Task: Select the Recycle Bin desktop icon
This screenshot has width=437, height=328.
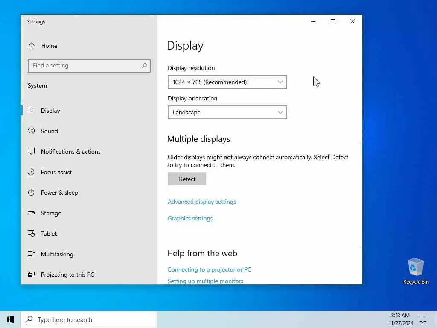Action: [416, 271]
